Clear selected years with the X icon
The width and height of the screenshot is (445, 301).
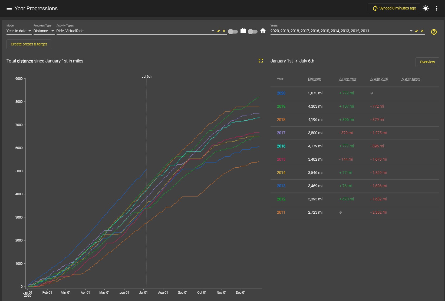[422, 31]
